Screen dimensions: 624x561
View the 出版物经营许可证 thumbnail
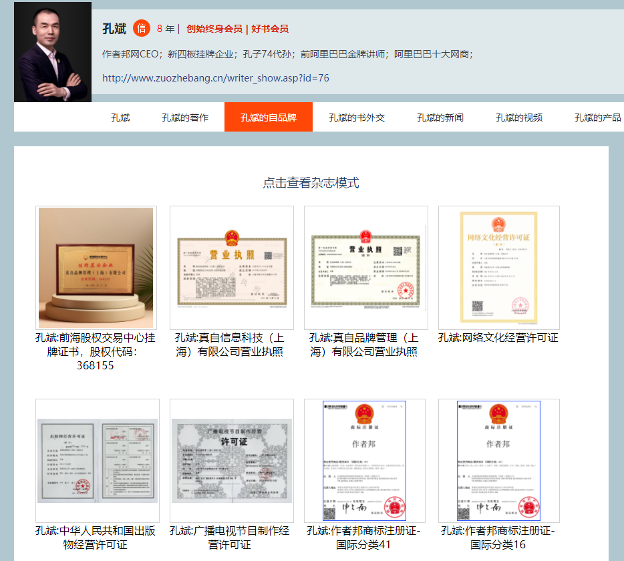click(x=98, y=460)
